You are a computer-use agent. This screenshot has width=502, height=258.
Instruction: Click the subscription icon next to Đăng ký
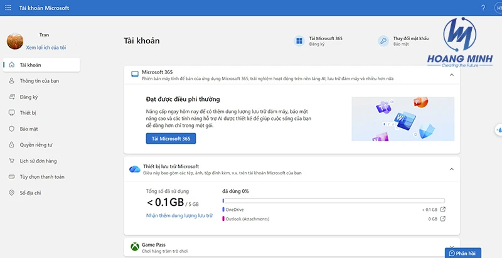11,97
